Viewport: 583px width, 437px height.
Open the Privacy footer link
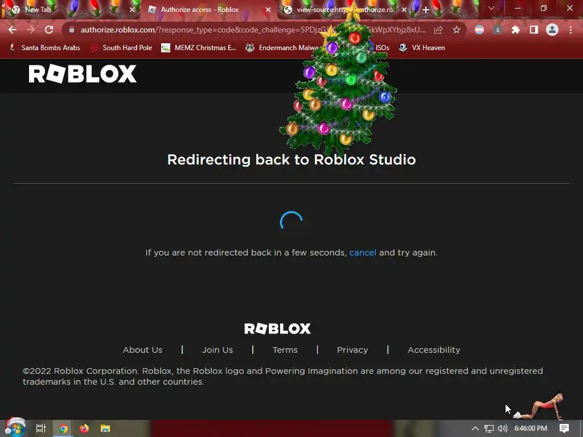pyautogui.click(x=352, y=350)
